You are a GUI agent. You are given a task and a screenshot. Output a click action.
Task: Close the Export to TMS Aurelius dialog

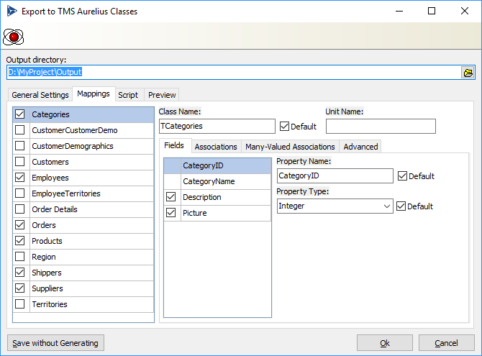point(465,11)
